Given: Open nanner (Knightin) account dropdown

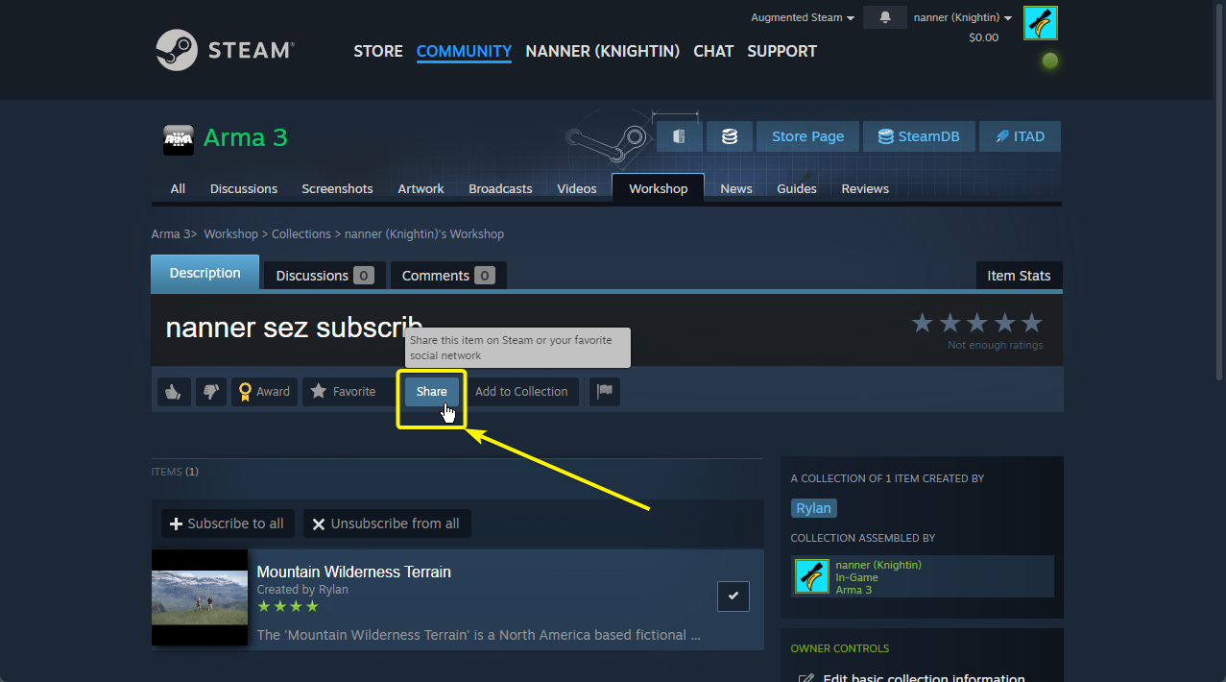Looking at the screenshot, I should (962, 17).
